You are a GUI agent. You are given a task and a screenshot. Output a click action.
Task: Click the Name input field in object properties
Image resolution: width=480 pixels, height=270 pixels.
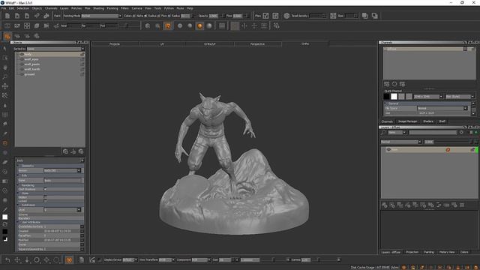62,181
